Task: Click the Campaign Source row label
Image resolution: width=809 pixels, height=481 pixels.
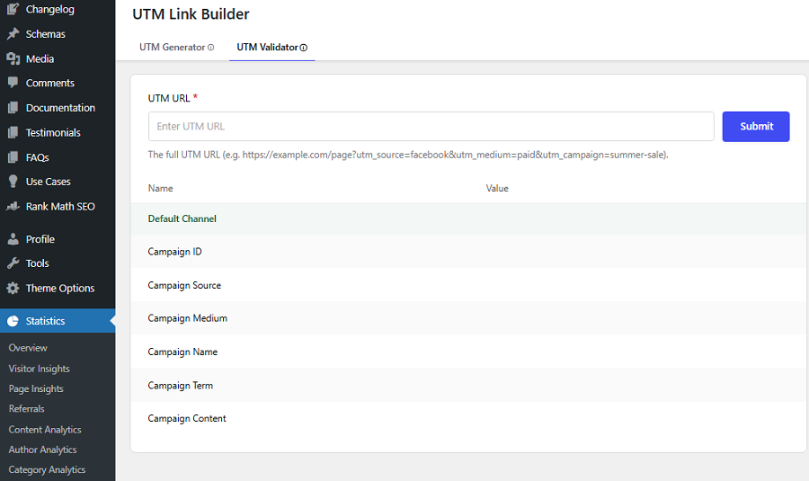Action: click(184, 285)
